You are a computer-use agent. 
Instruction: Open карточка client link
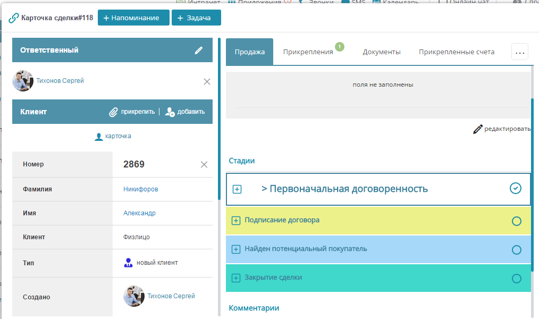(118, 136)
